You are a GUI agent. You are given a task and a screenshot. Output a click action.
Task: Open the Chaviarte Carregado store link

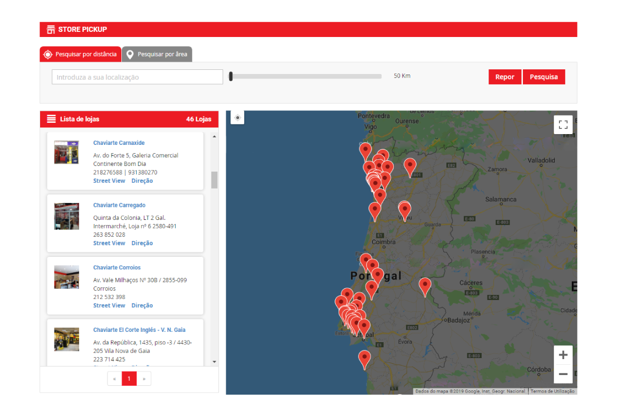pos(119,205)
